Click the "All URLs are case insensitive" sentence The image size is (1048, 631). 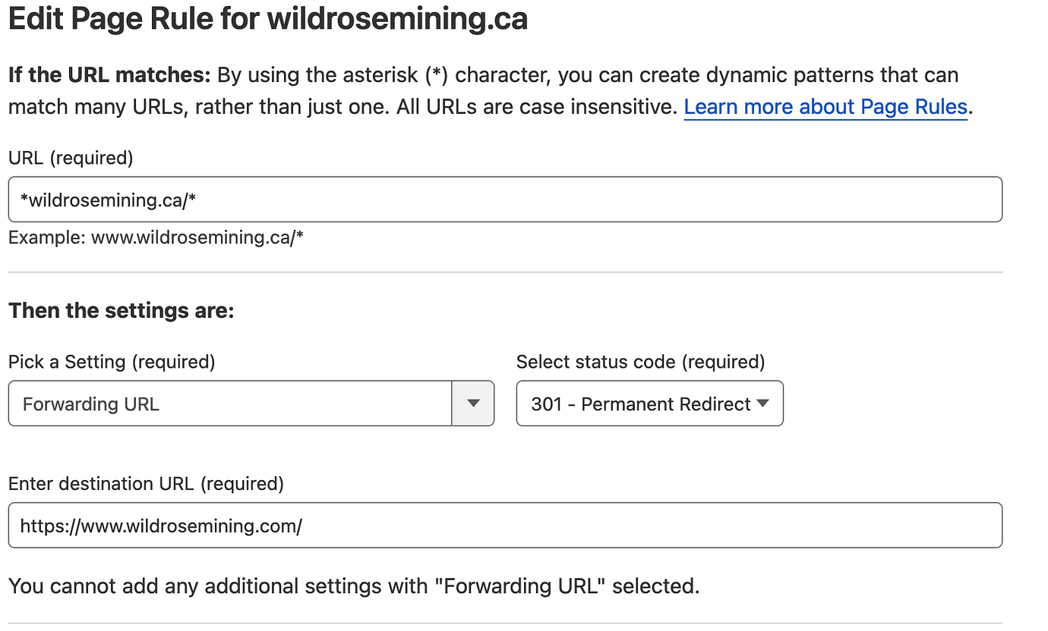point(537,108)
